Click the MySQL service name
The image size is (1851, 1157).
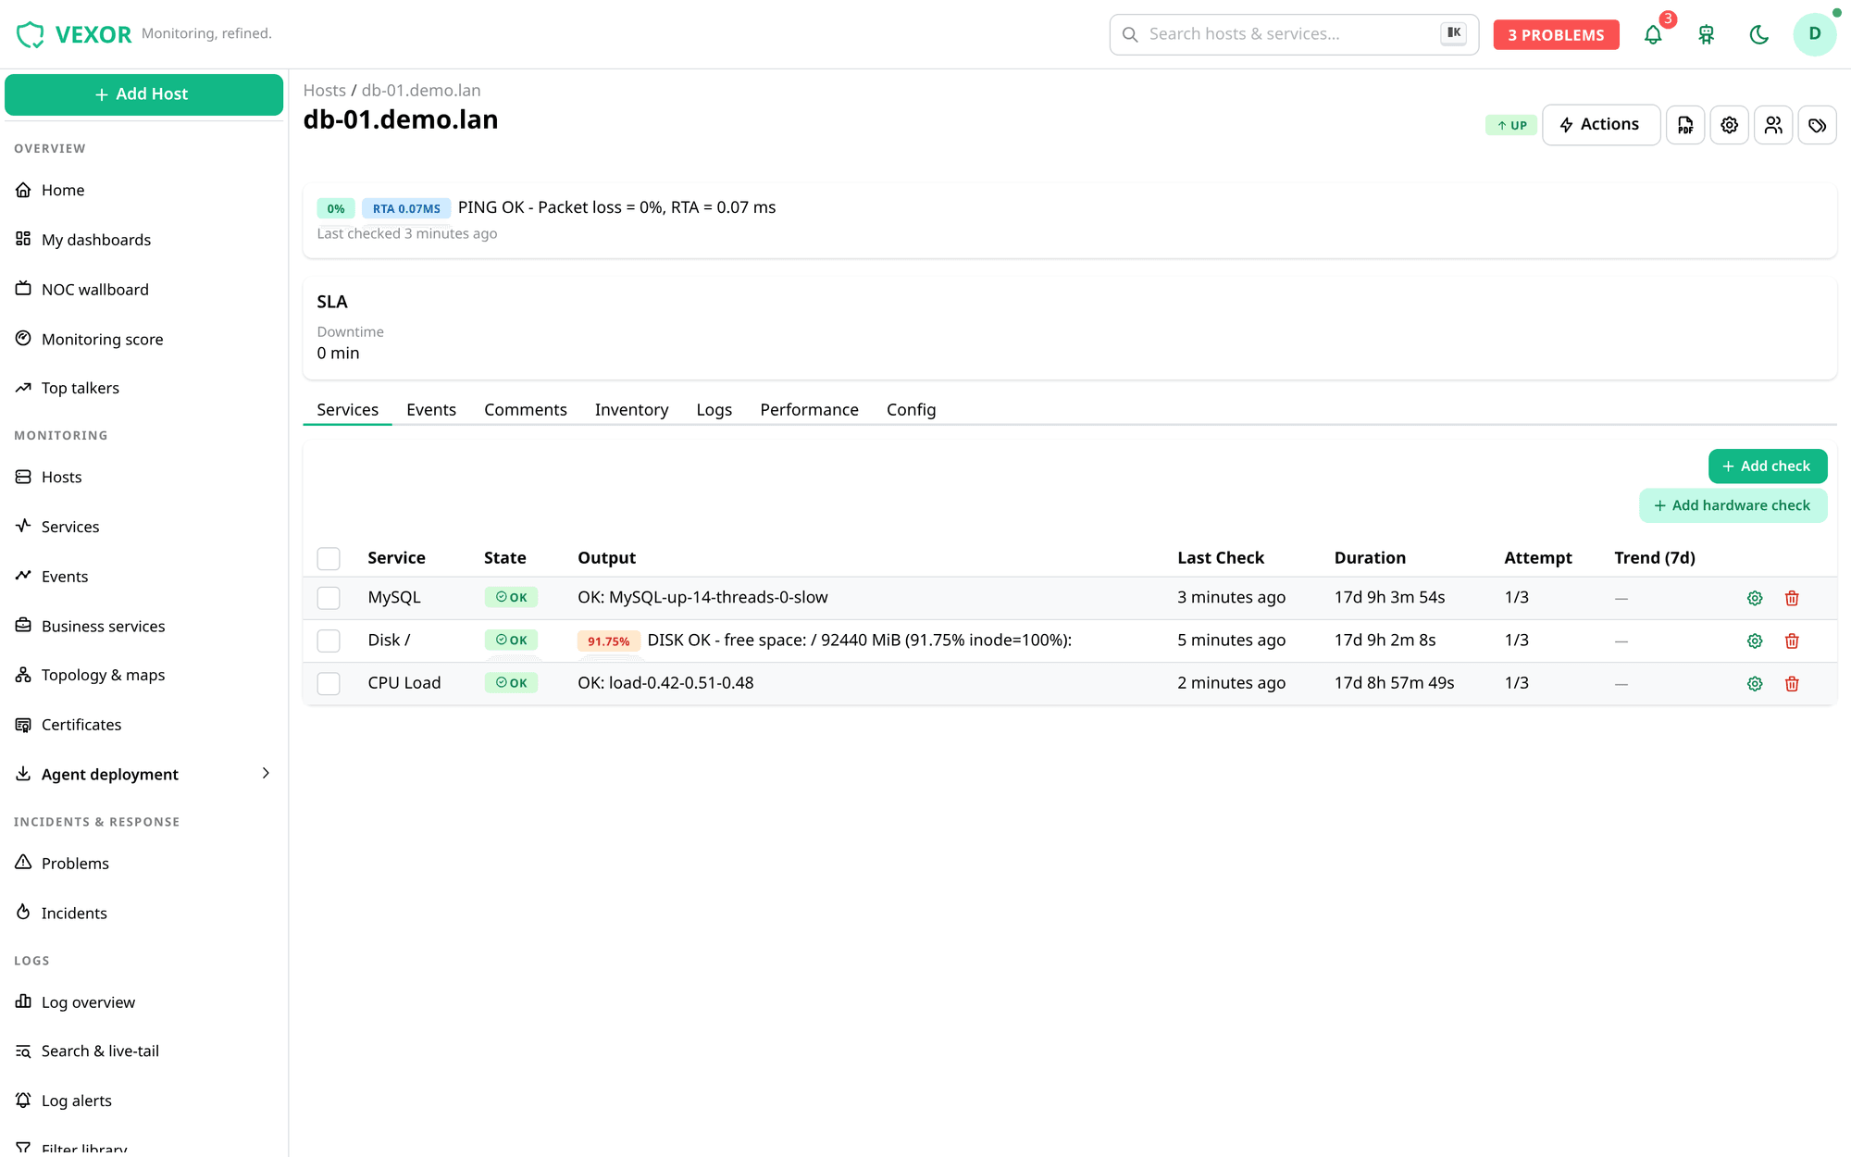394,597
